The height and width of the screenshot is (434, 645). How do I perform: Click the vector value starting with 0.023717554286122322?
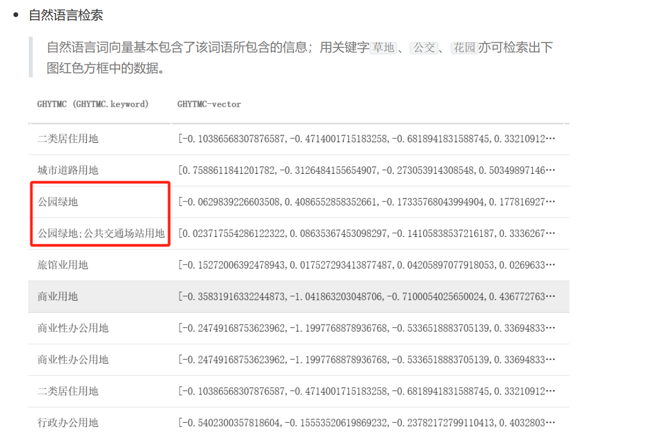(366, 234)
